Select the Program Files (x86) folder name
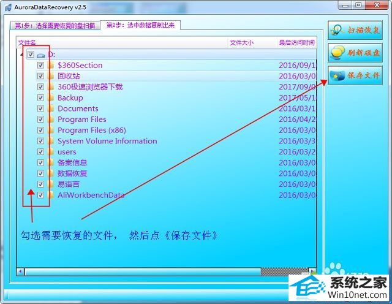 [92, 130]
